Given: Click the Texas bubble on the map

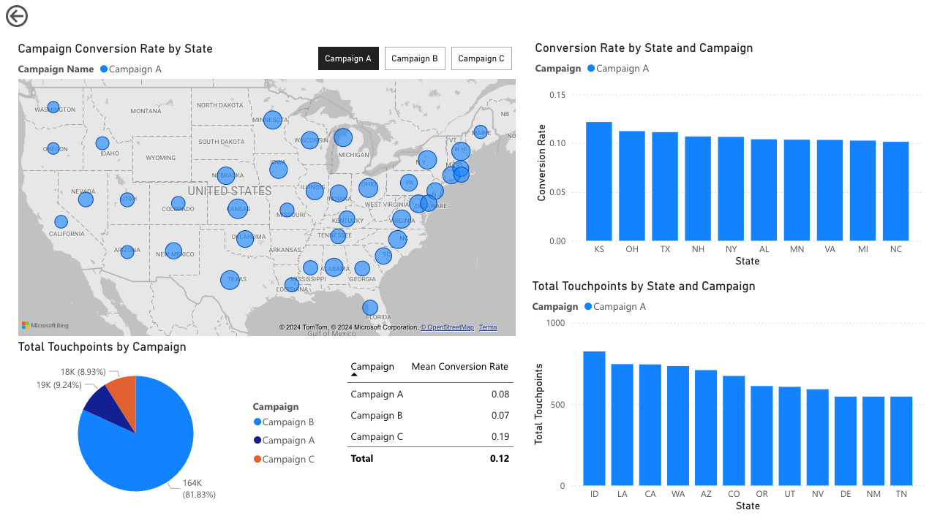Looking at the screenshot, I should click(230, 280).
